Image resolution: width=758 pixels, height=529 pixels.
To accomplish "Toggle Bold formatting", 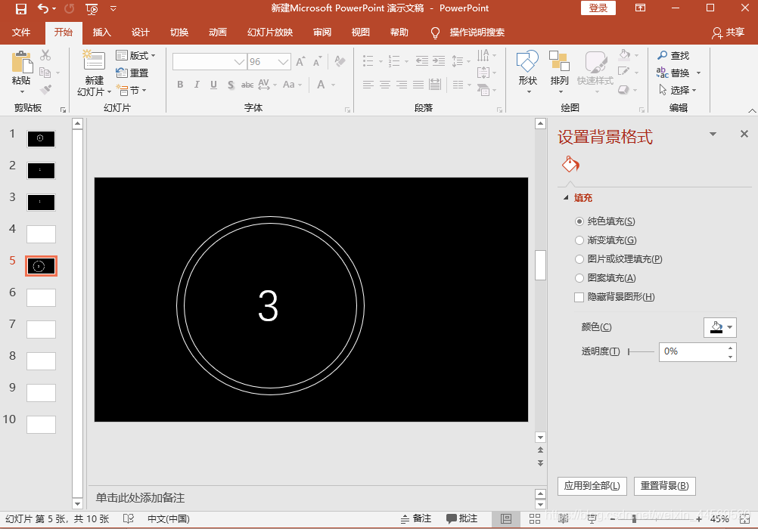I will pos(180,85).
